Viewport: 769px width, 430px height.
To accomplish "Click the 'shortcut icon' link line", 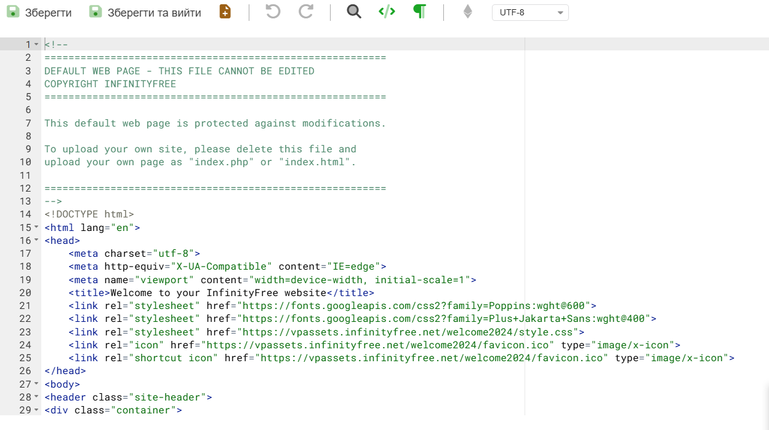I will click(401, 358).
